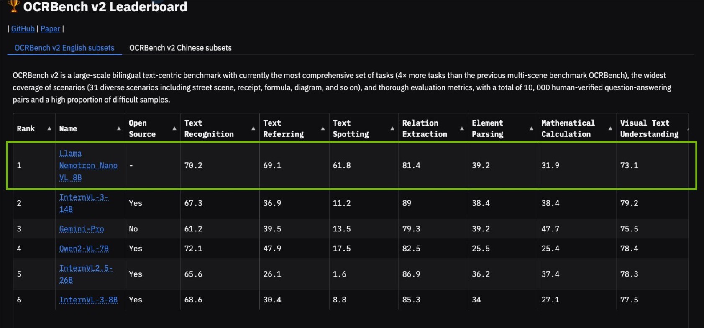704x328 pixels.
Task: Sort by Text Recognition column arrow
Action: coord(253,128)
